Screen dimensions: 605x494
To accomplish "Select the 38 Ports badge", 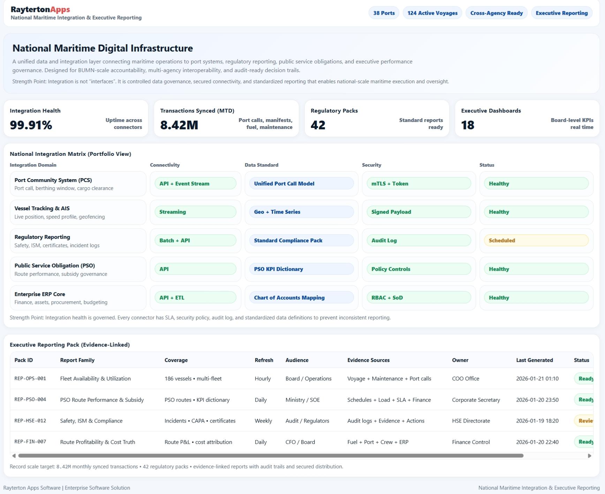I will tap(384, 13).
